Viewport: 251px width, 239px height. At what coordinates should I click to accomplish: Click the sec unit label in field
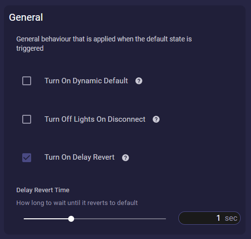point(231,218)
